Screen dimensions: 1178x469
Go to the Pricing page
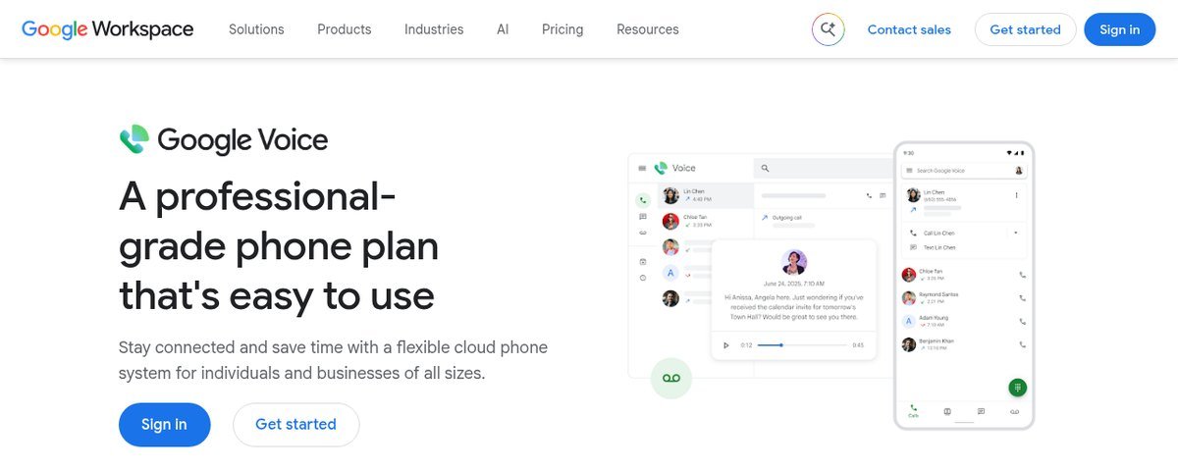pos(562,29)
